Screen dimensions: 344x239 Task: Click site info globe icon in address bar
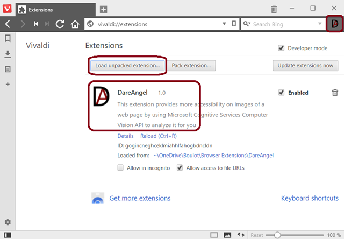pyautogui.click(x=90, y=24)
